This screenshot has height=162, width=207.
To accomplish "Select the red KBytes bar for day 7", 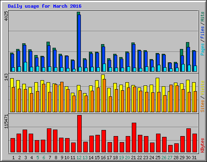I will click(49, 140).
